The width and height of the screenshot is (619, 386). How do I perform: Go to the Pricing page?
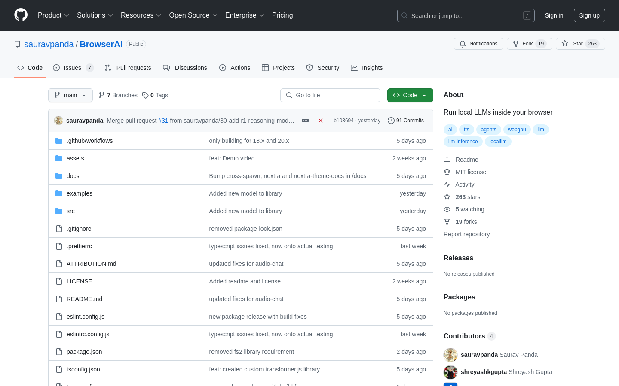(x=282, y=15)
